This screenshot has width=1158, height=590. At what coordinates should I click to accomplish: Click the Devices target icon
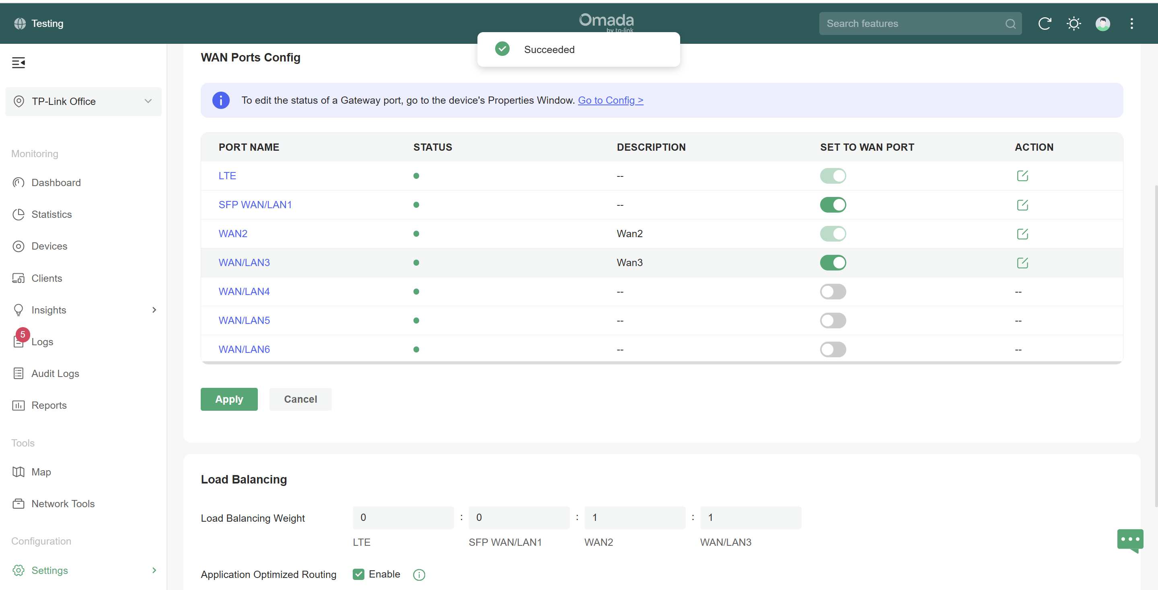[x=19, y=246]
